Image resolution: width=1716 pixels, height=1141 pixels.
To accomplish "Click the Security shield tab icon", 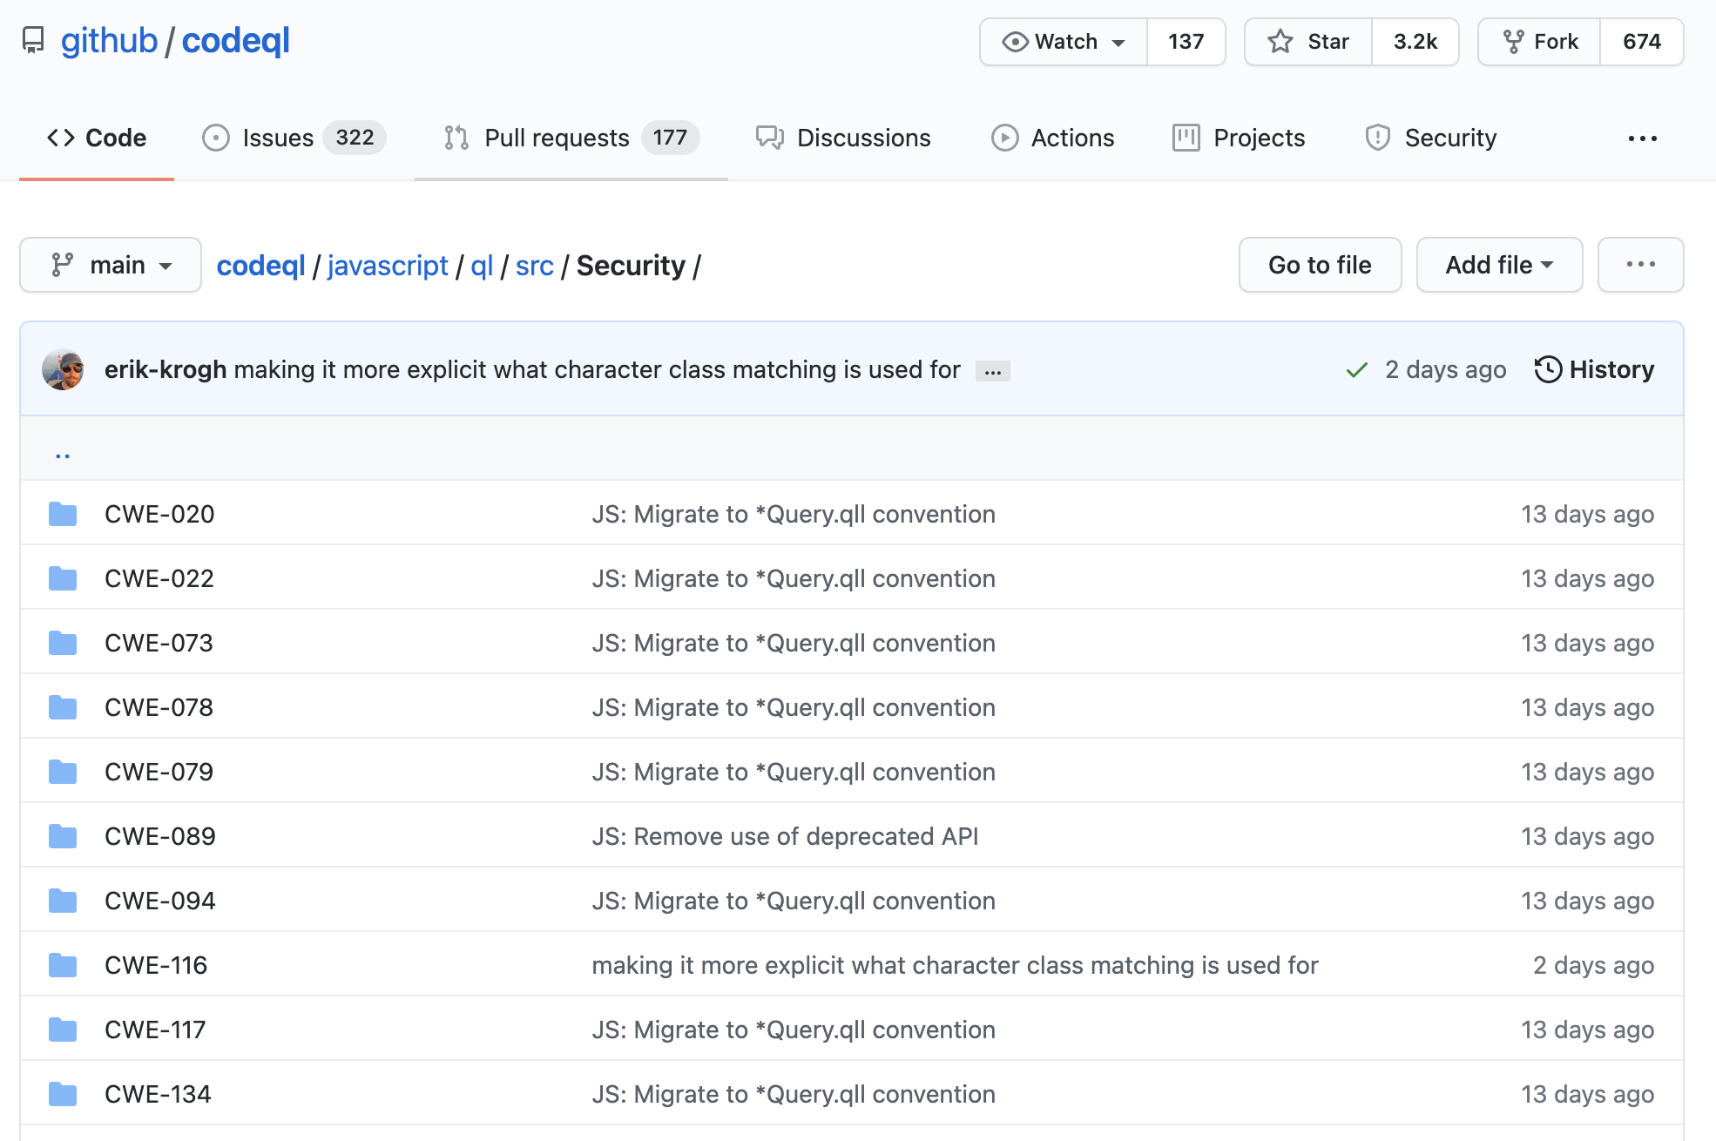I will [1377, 138].
